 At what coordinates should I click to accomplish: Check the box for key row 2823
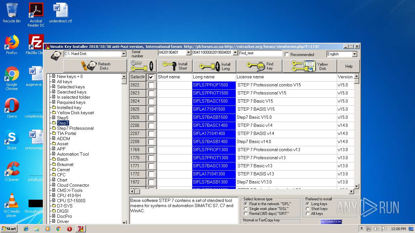tap(151, 93)
